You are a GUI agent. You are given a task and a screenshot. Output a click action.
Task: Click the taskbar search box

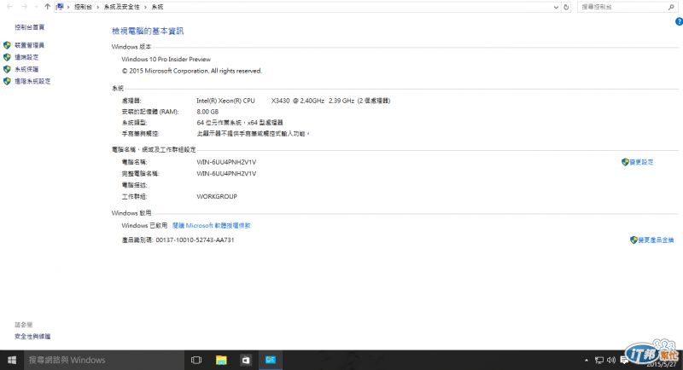pos(103,360)
